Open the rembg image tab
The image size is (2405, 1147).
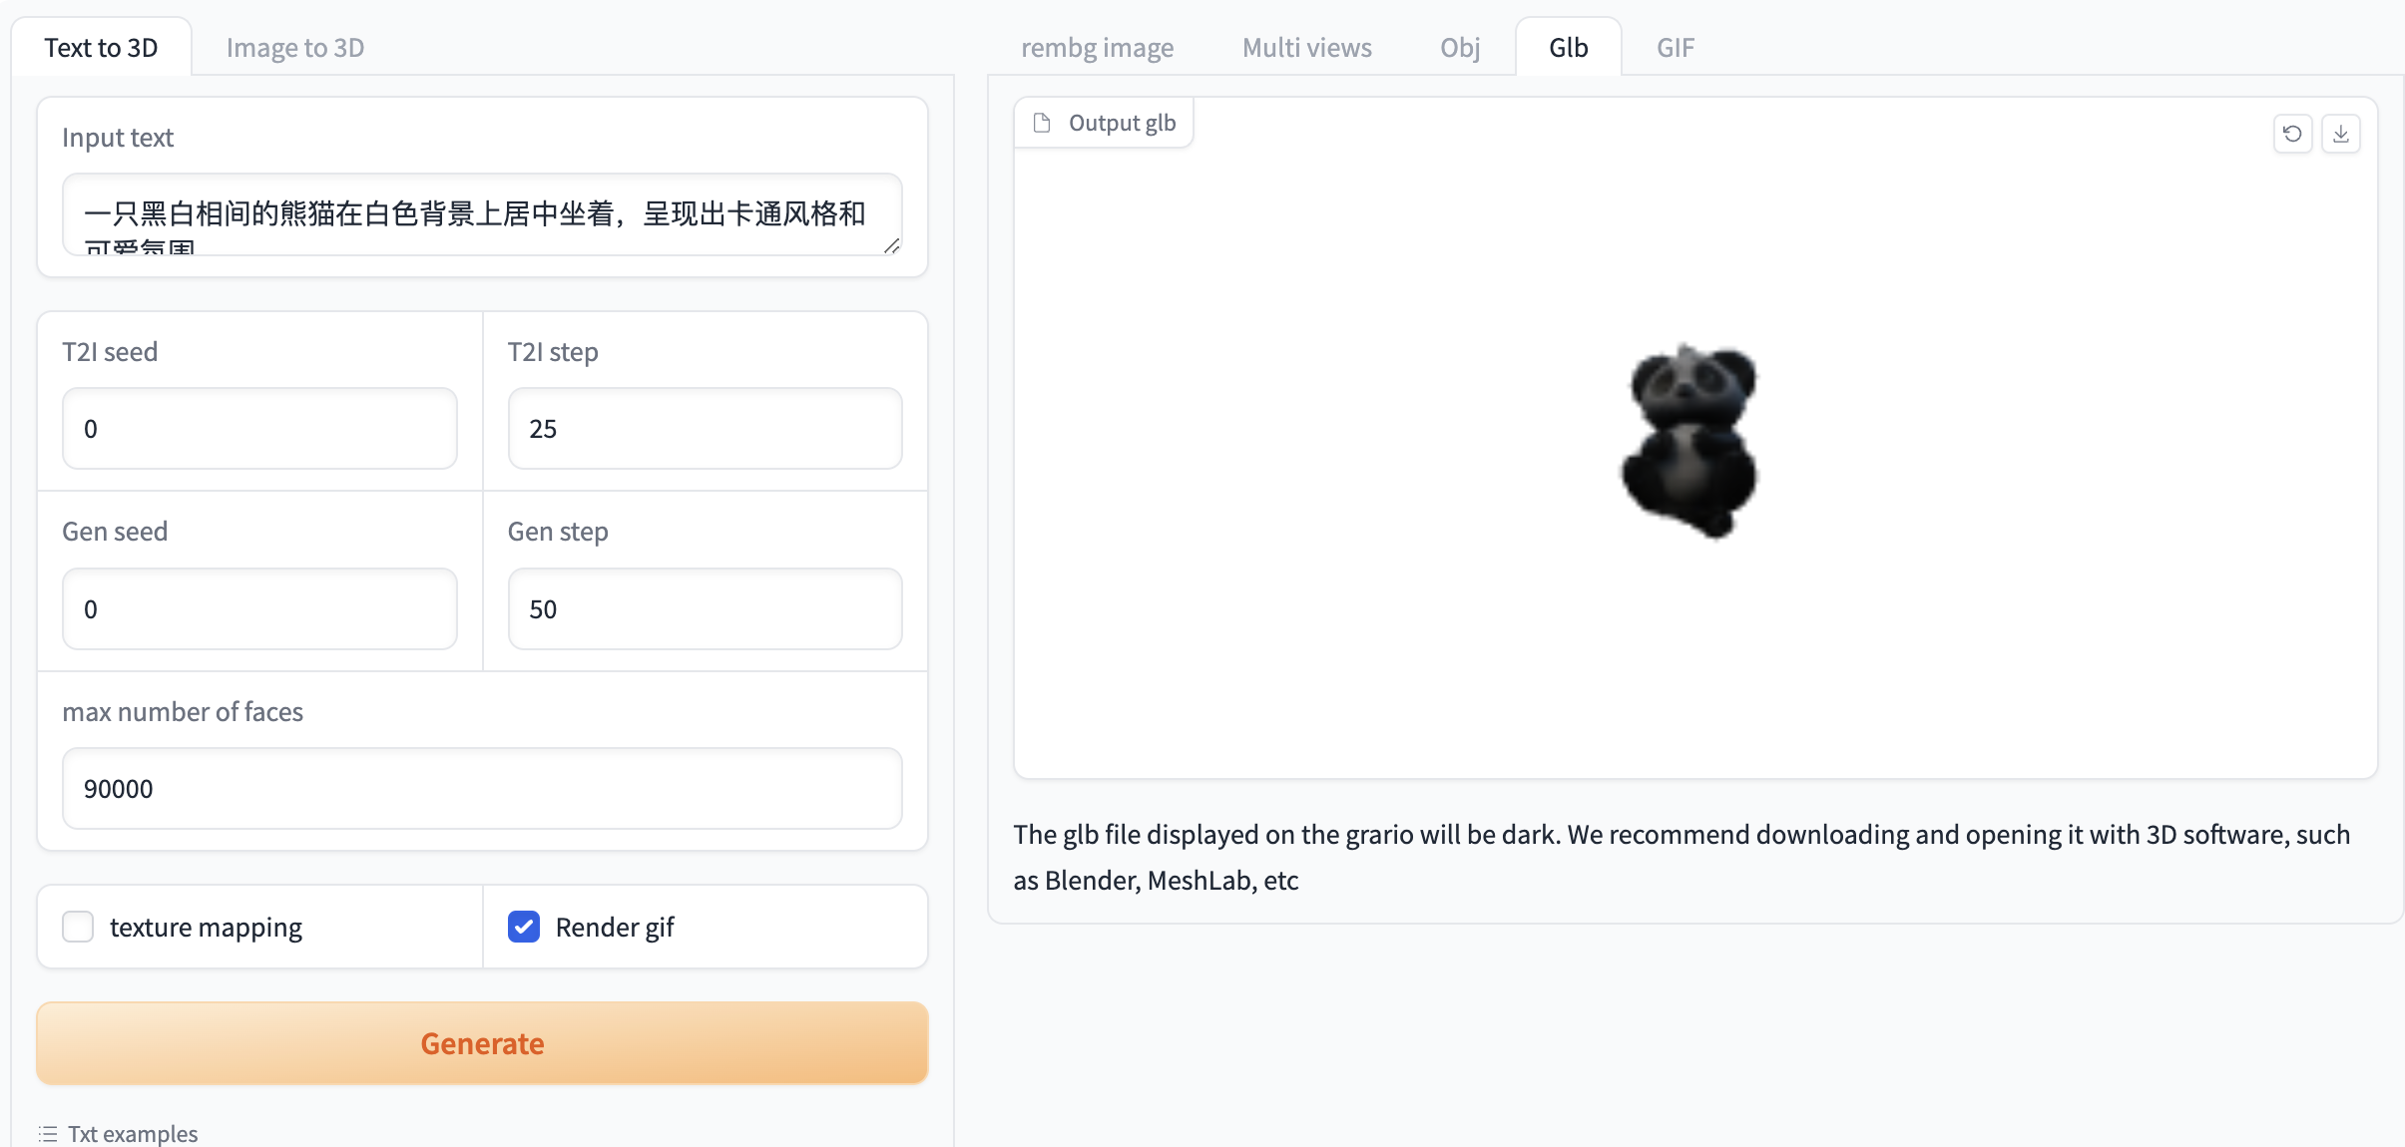(1097, 48)
